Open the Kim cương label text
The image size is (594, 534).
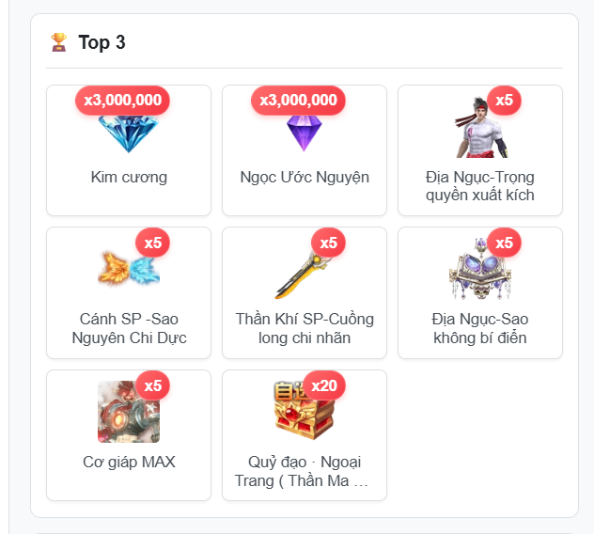129,178
